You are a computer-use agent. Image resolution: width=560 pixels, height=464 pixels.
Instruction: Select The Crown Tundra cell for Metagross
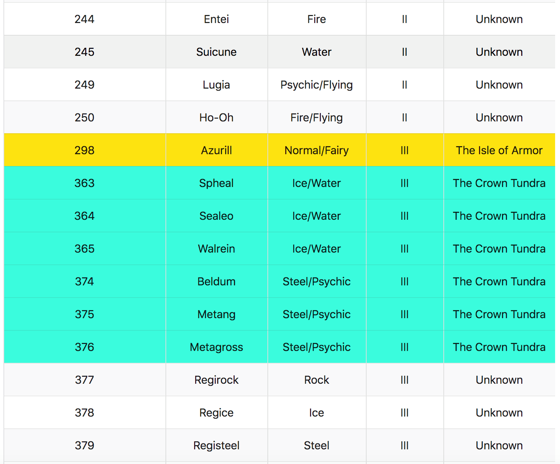click(x=499, y=347)
